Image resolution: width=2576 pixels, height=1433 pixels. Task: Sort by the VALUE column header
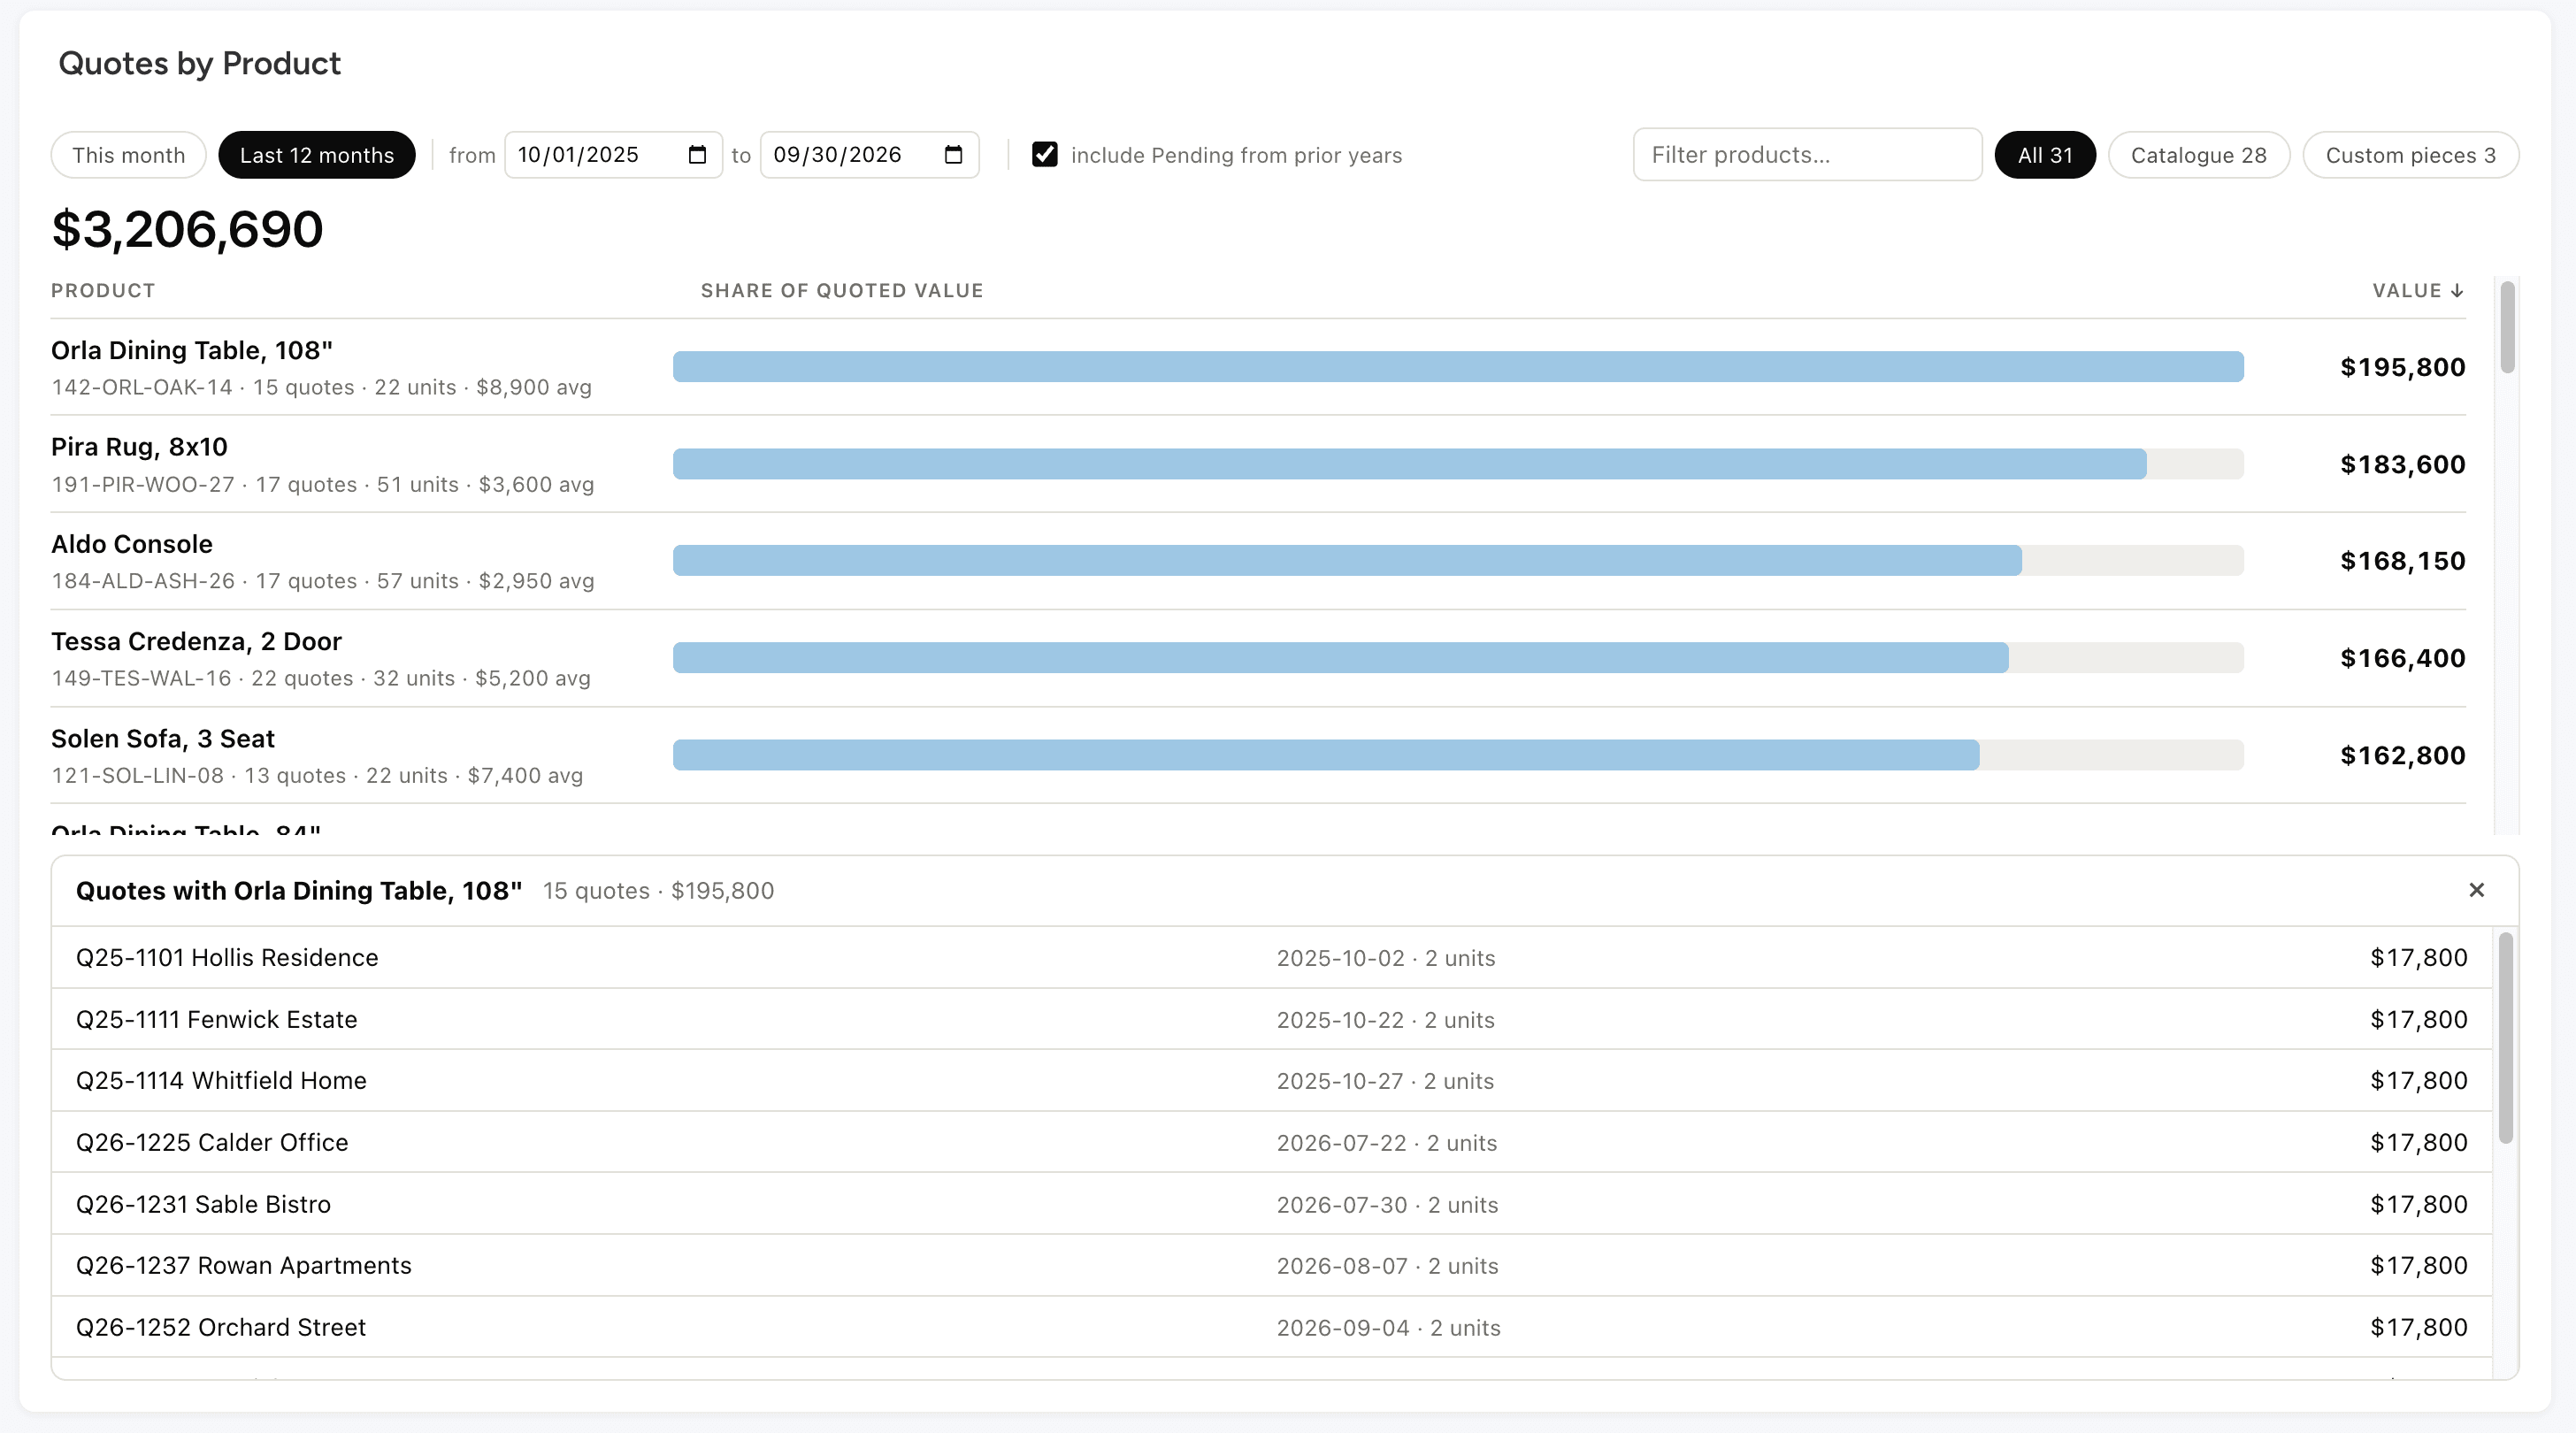click(x=2417, y=290)
